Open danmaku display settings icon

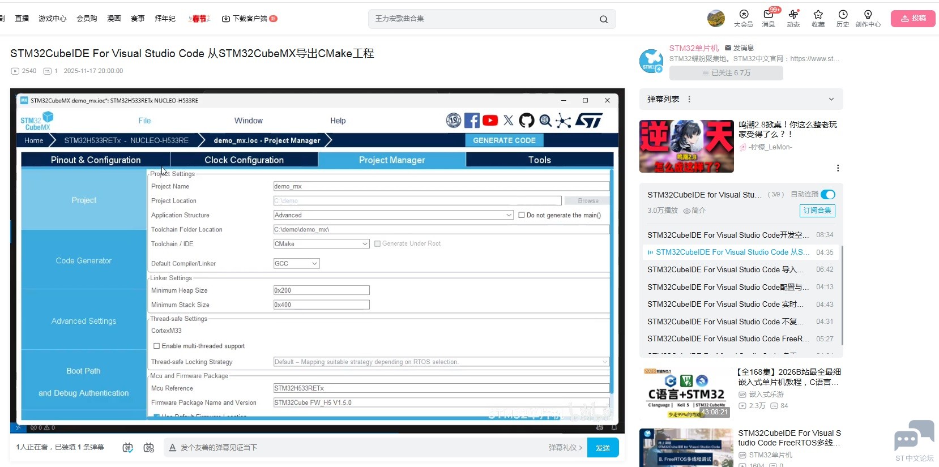tap(149, 447)
